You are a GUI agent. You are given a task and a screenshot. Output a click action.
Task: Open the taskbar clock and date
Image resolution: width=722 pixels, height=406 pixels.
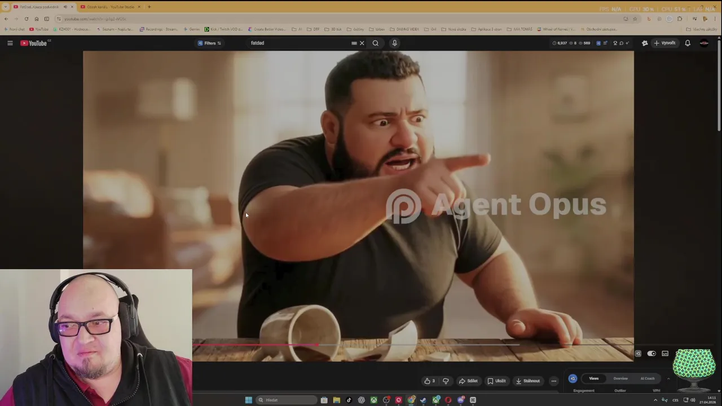click(x=707, y=400)
